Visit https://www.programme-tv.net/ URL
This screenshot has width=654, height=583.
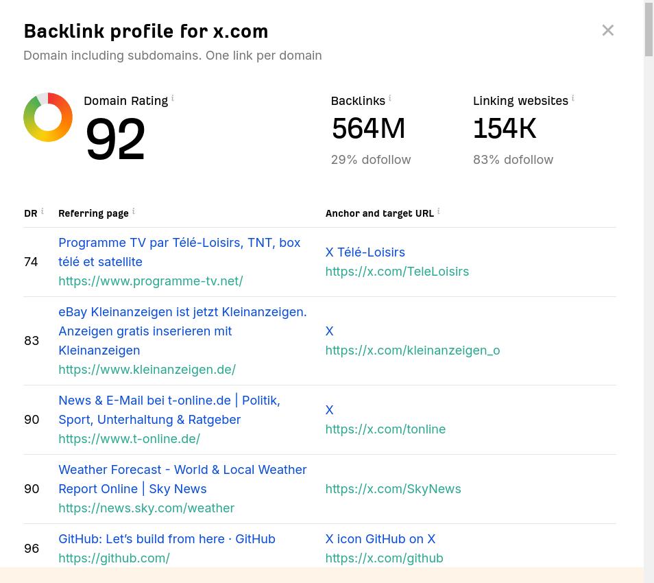pyautogui.click(x=151, y=281)
